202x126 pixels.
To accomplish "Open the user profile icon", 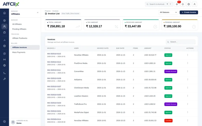I will pyautogui.click(x=194, y=4).
